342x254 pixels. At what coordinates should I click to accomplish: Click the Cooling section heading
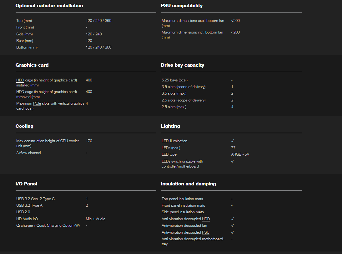tap(24, 126)
